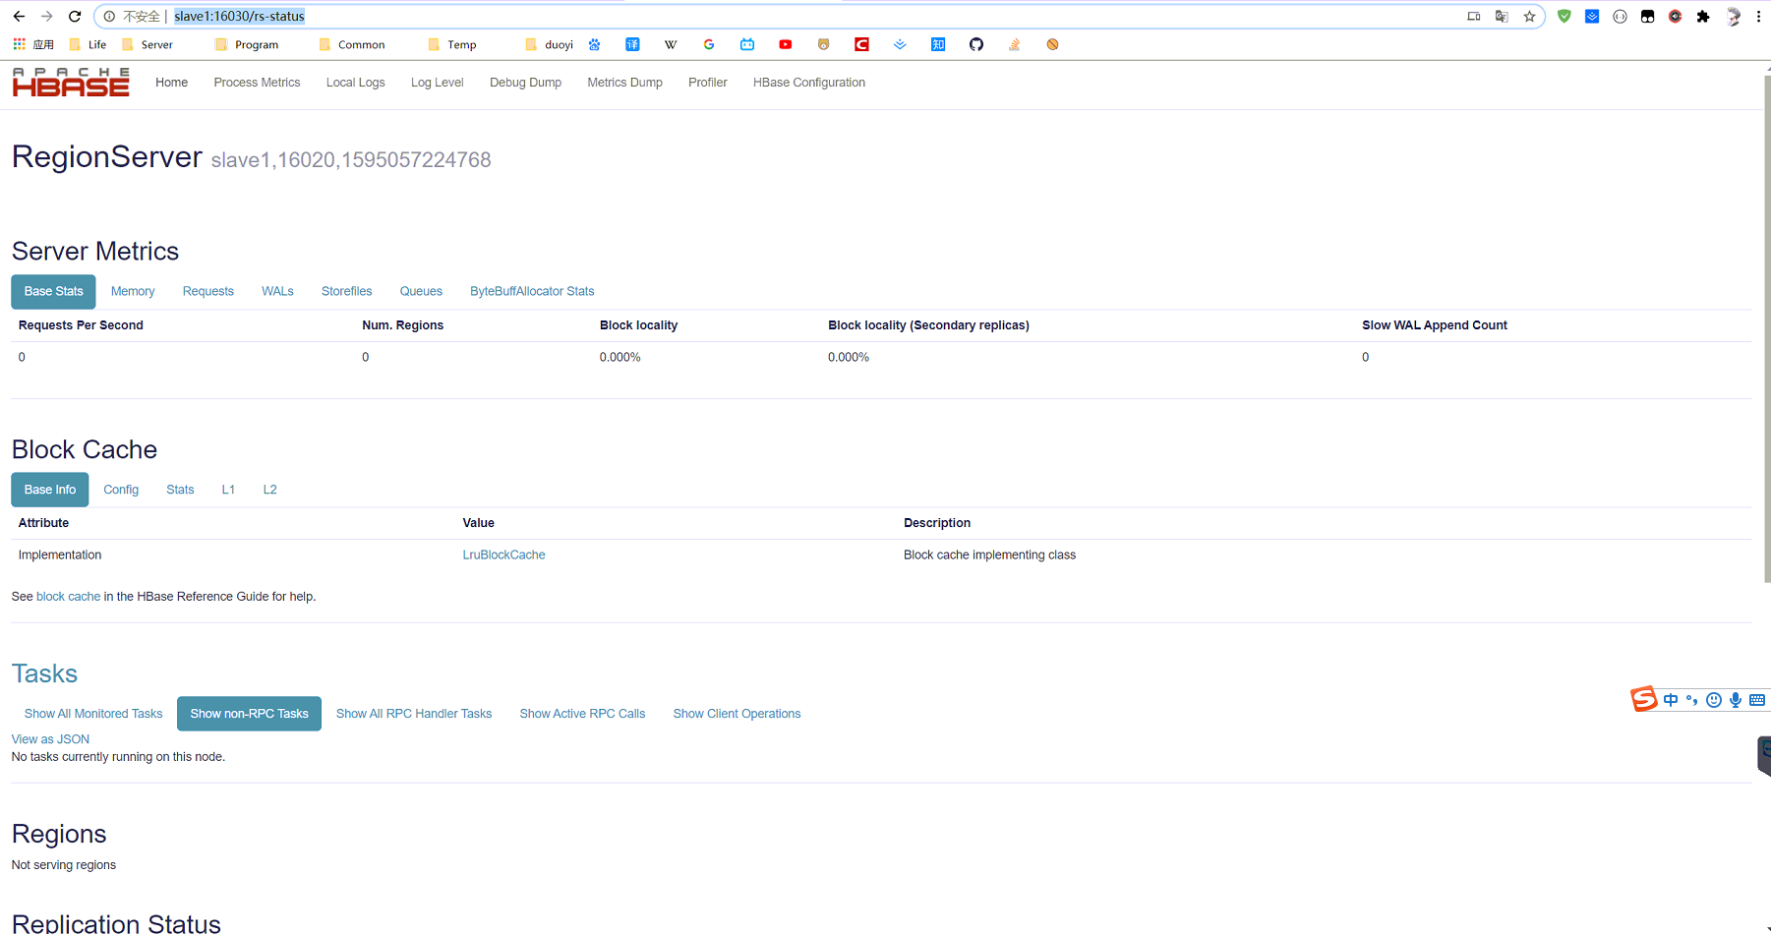
Task: Go to the Home nav item
Action: tap(171, 83)
